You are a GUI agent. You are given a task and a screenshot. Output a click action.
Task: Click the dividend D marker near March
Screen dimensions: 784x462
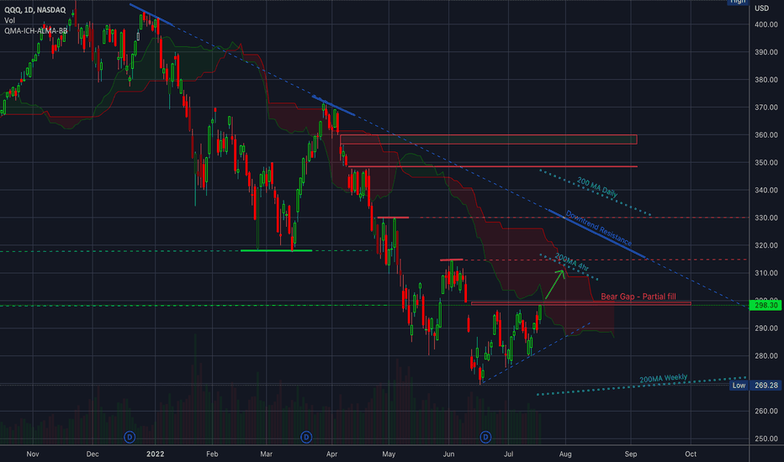coord(306,438)
